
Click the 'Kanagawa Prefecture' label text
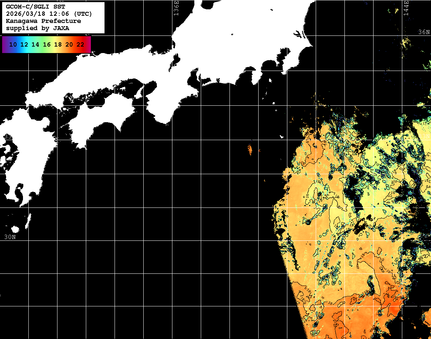click(x=43, y=21)
